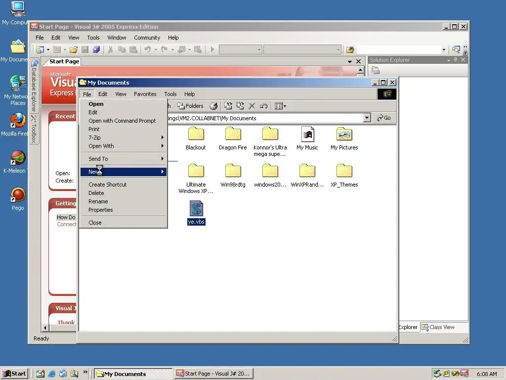Select Konnor's Ultra mega supe... folder
The width and height of the screenshot is (506, 380).
(x=270, y=142)
